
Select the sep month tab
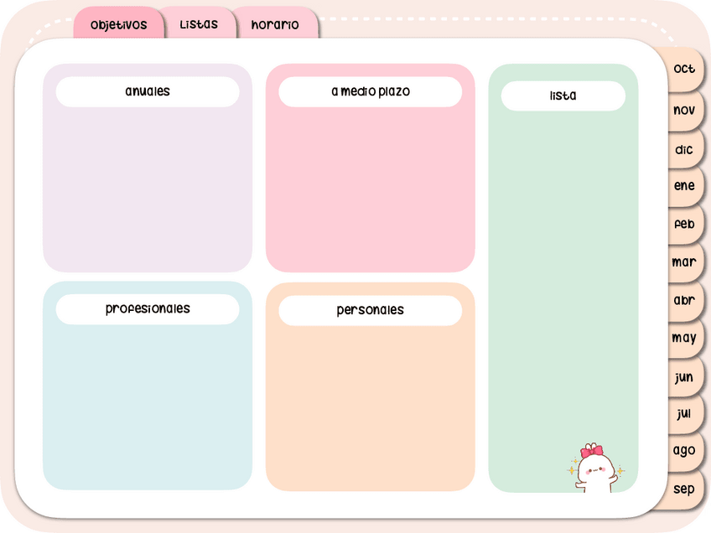pos(684,489)
